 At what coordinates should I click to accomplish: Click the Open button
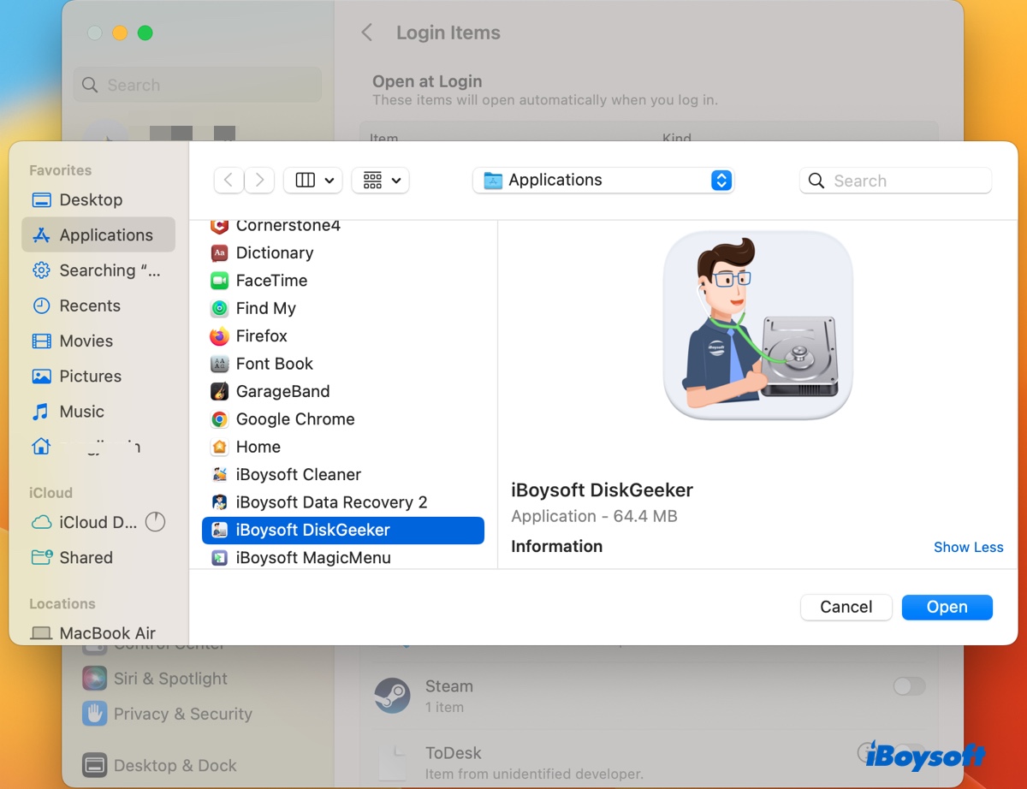[x=947, y=608]
